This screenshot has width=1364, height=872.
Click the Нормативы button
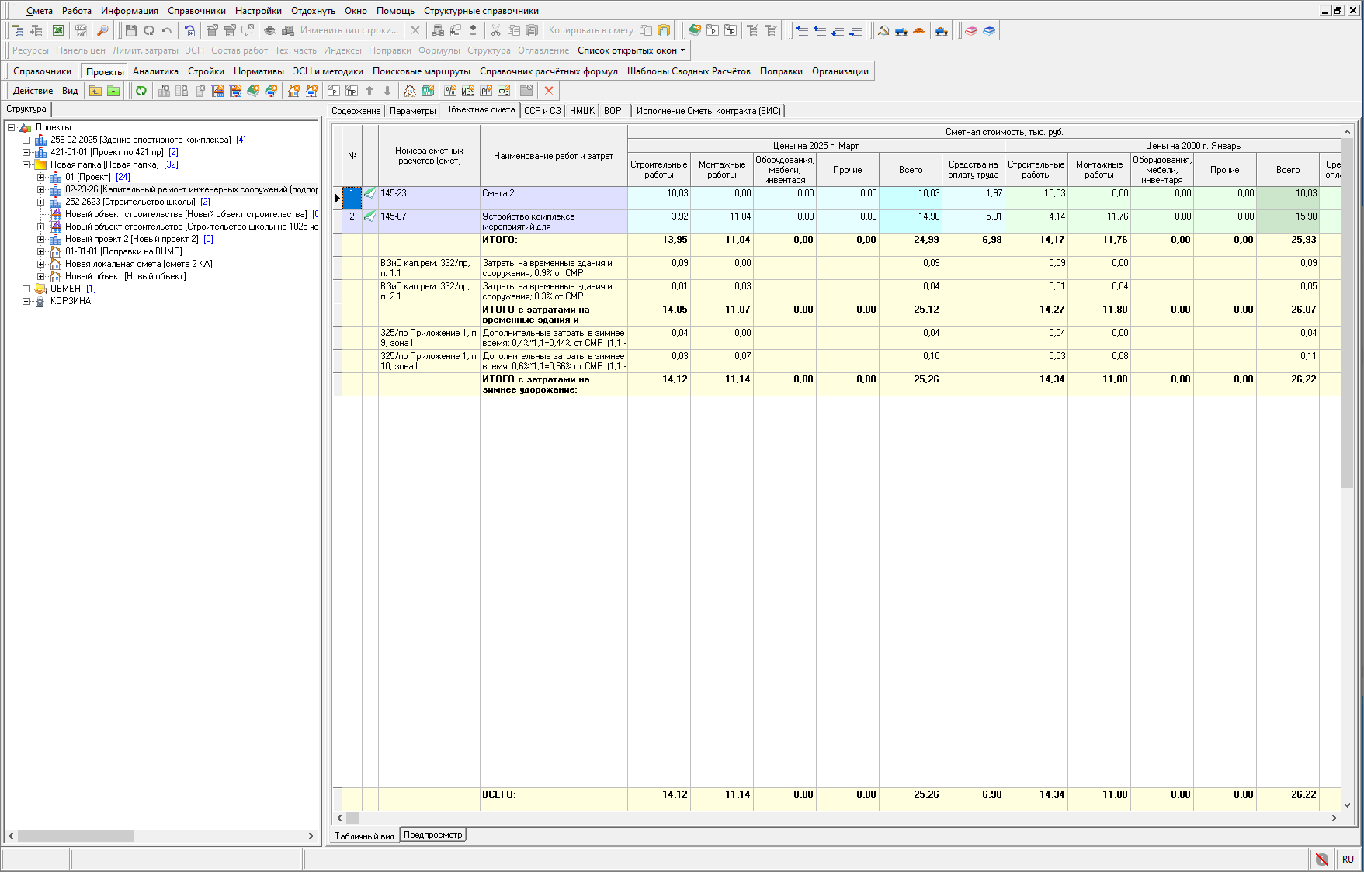(x=259, y=71)
